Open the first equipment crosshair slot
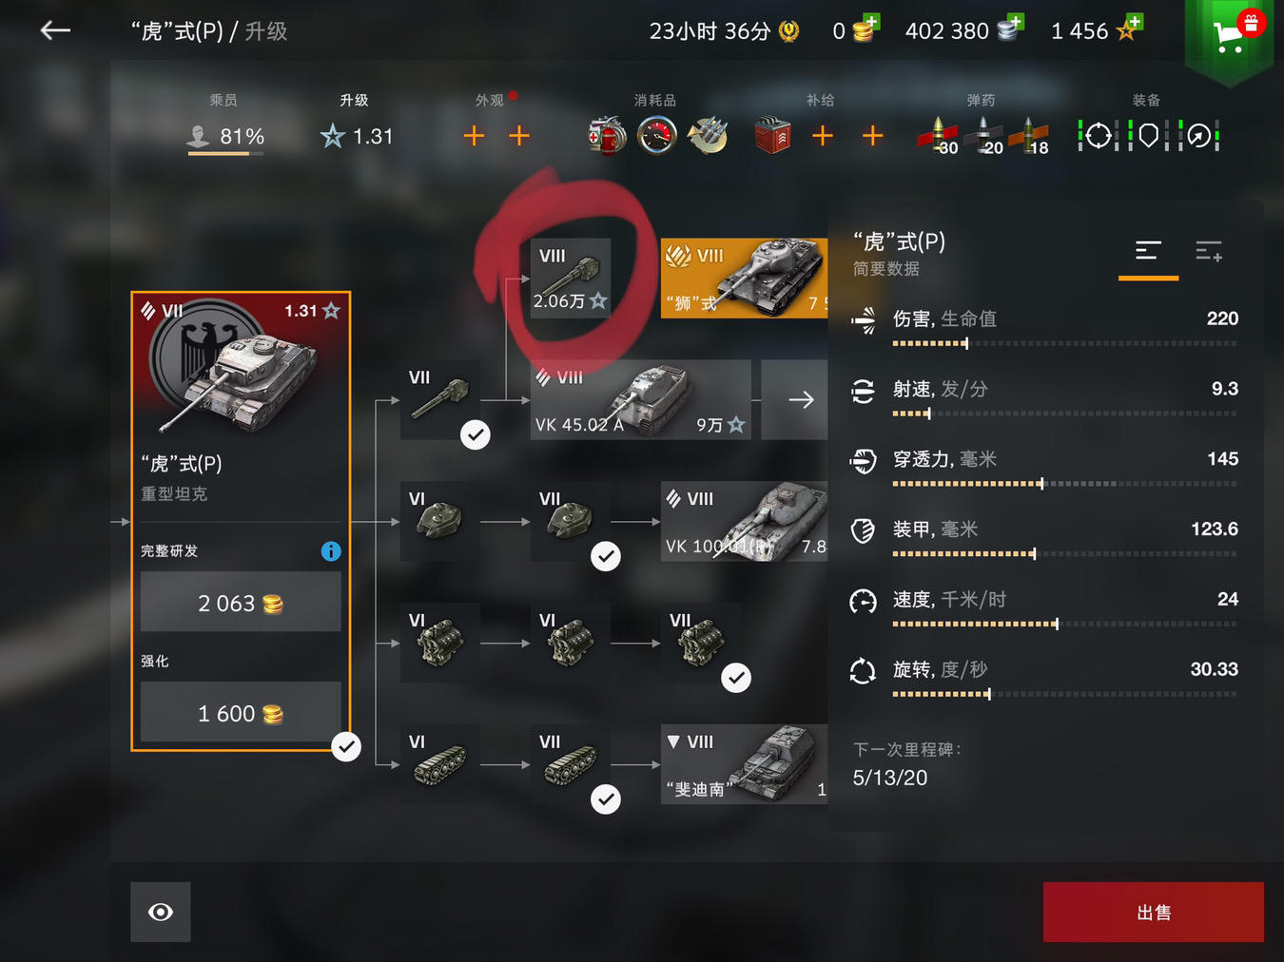Screen dimensions: 1284x962 pyautogui.click(x=1099, y=136)
